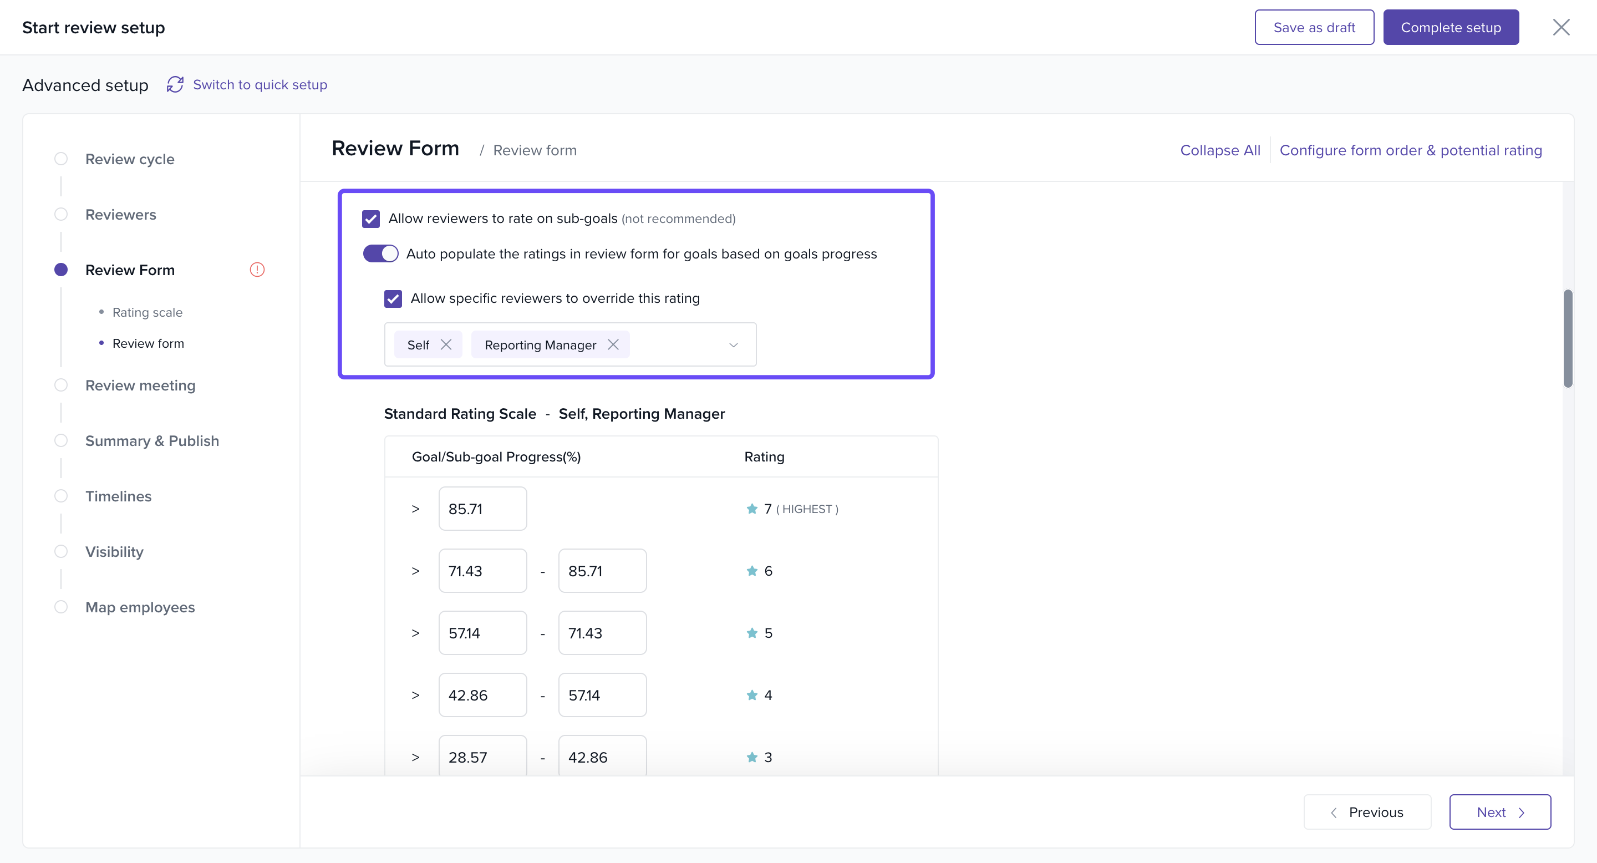Click the switch-to-quick-setup refresh icon
The image size is (1597, 863).
[175, 84]
